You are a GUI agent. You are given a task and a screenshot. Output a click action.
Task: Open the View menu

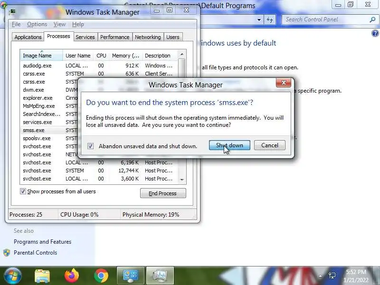59,24
